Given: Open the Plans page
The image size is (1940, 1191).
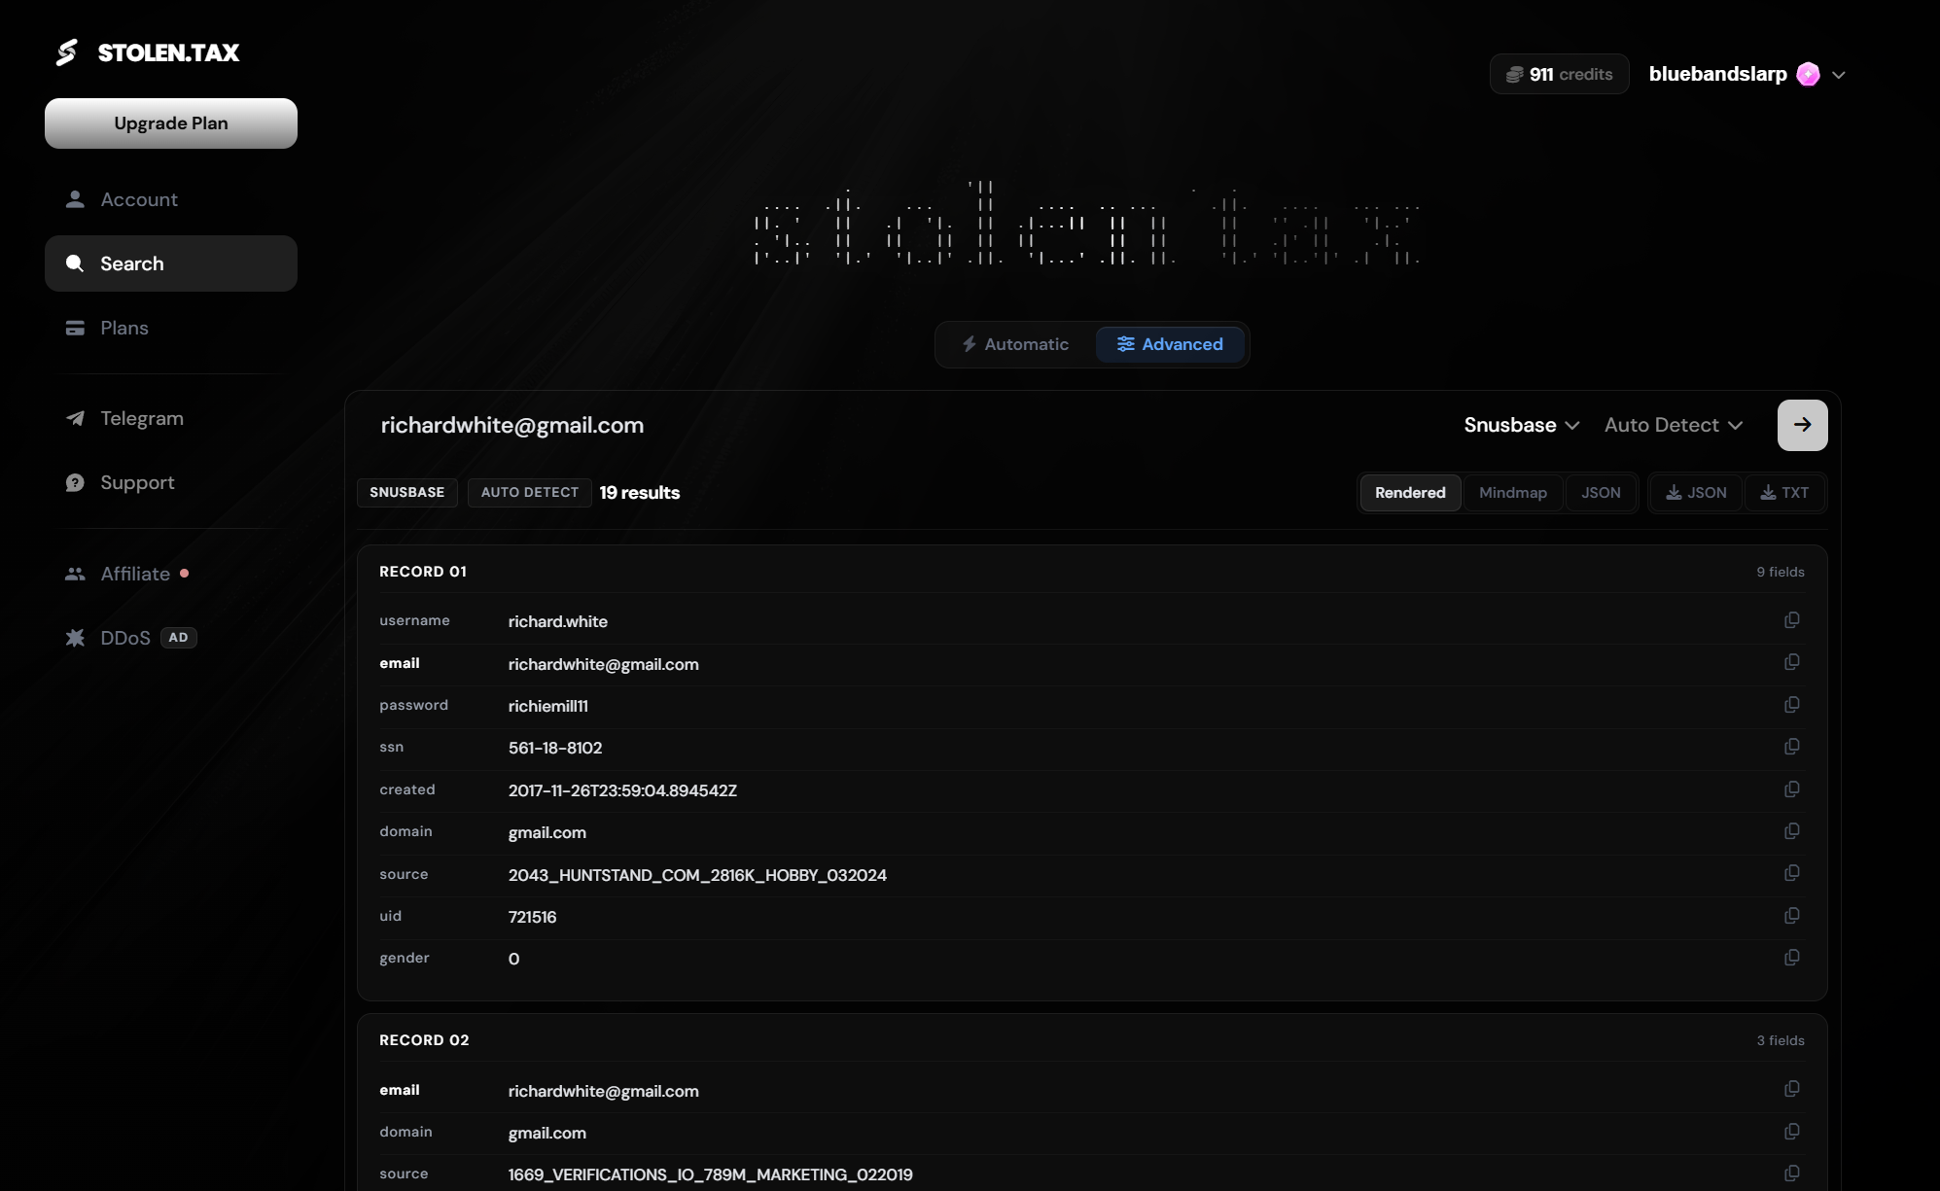Looking at the screenshot, I should (171, 328).
